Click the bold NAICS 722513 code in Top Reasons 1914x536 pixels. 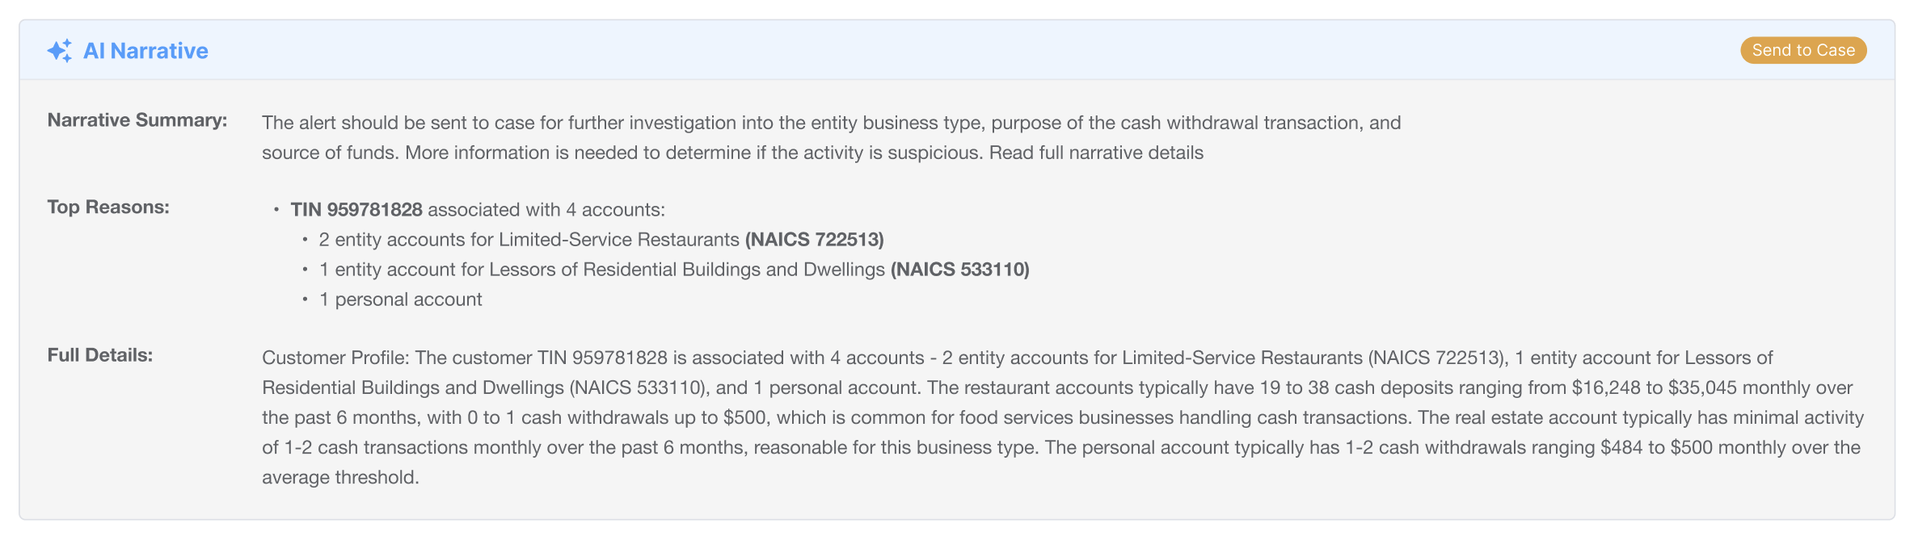pyautogui.click(x=814, y=240)
